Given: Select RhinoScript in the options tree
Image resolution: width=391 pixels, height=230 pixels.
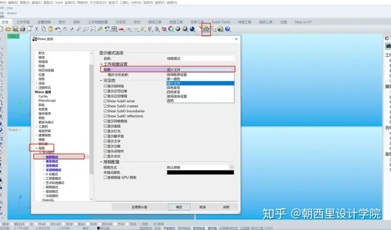Looking at the screenshot, I should 47,101.
